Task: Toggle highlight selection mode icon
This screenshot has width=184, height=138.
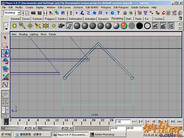Action: point(131,13)
